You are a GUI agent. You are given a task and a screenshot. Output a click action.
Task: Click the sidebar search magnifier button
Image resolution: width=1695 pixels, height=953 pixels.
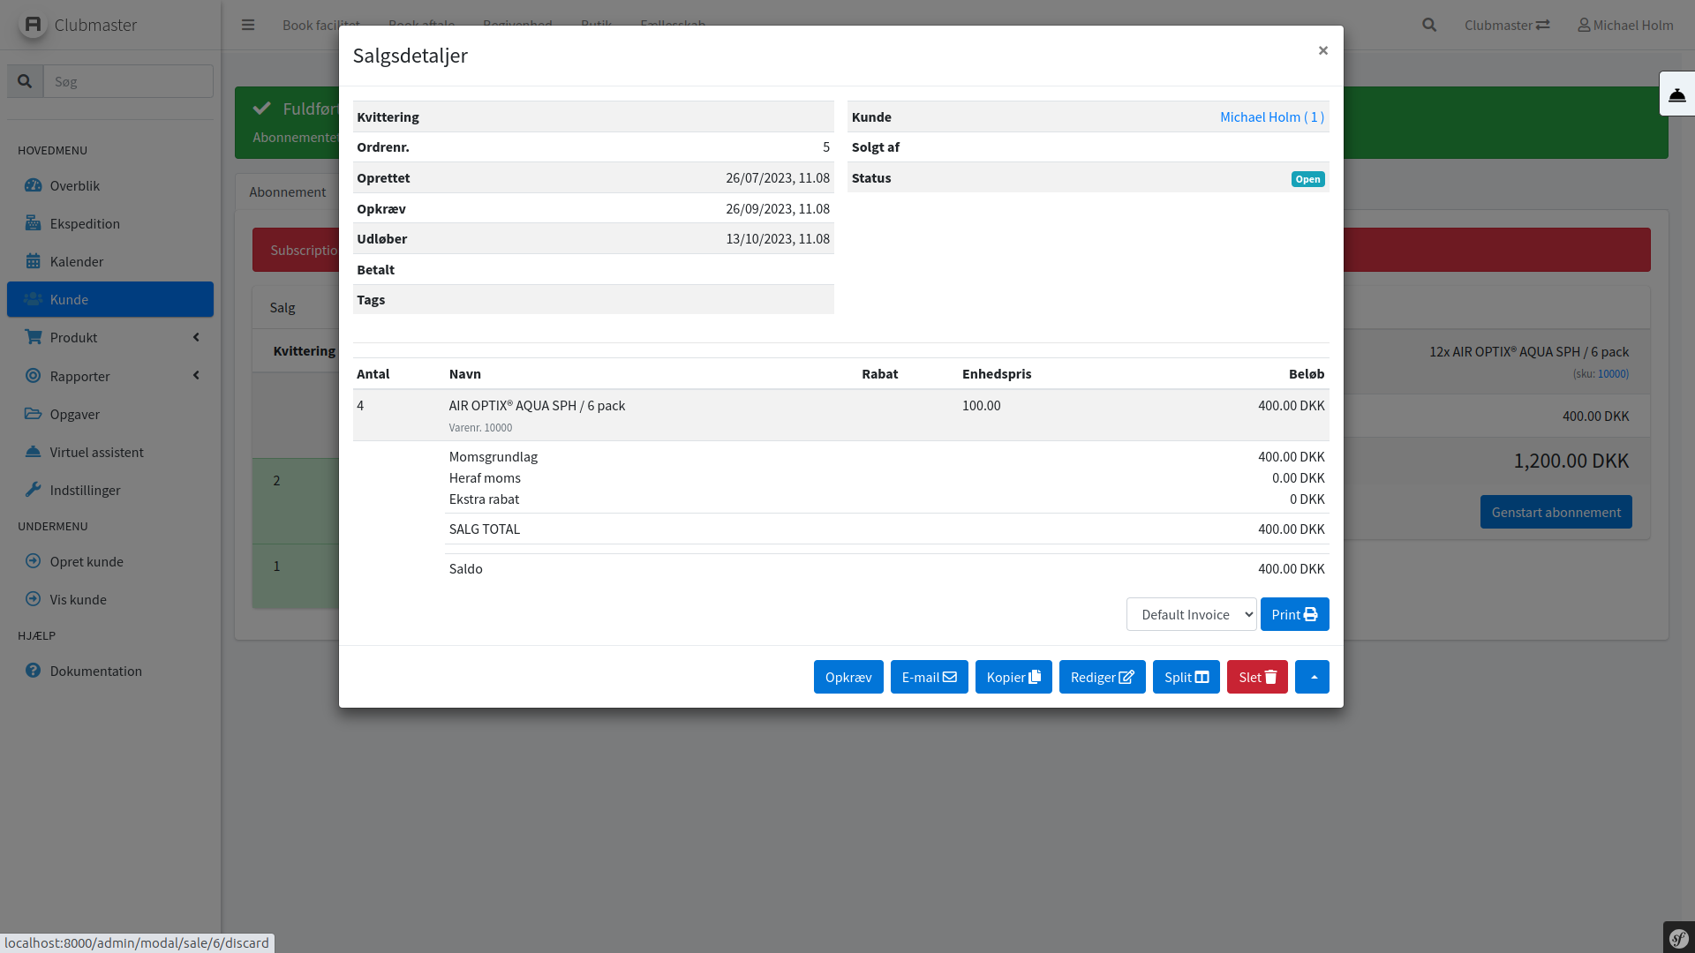[25, 81]
